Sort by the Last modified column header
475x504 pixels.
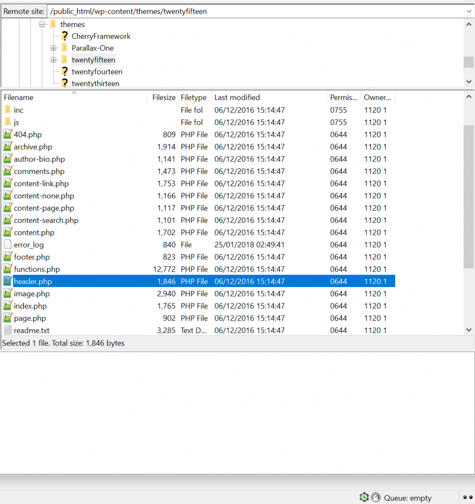269,97
